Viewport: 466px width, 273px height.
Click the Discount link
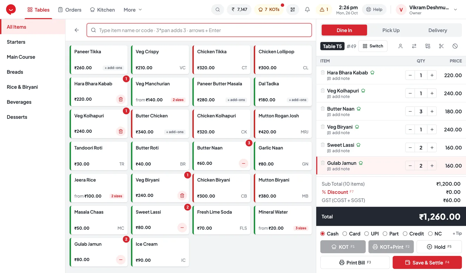[338, 192]
